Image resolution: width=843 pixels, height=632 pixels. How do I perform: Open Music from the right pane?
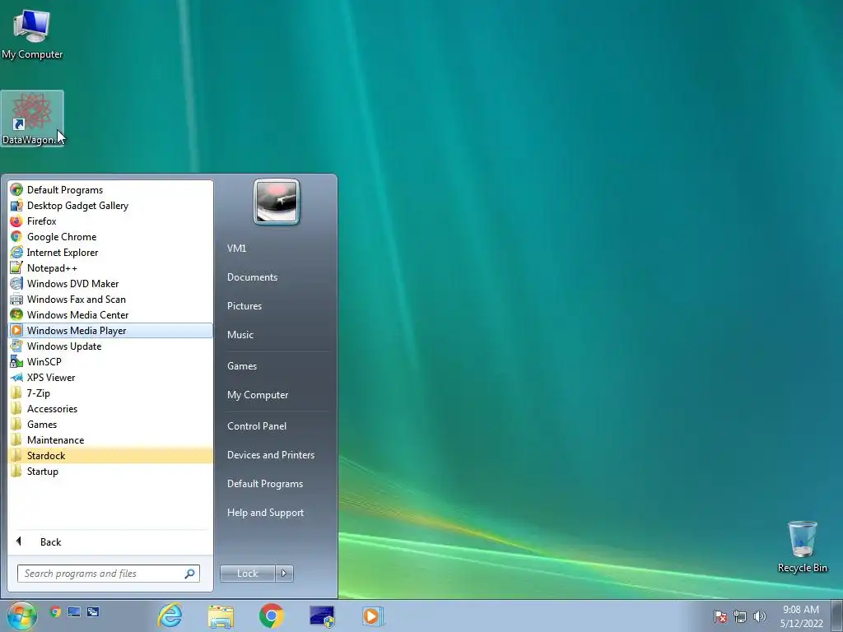click(x=240, y=335)
